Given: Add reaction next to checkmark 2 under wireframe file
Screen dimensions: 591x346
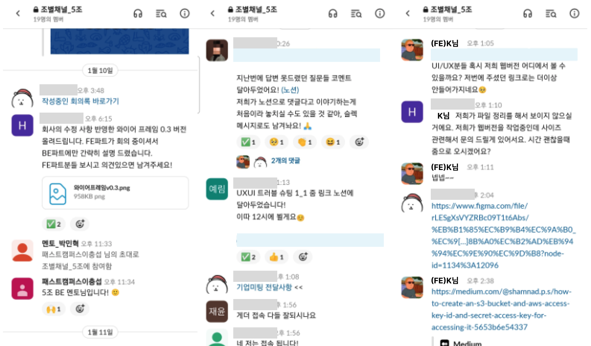Looking at the screenshot, I should (x=80, y=224).
